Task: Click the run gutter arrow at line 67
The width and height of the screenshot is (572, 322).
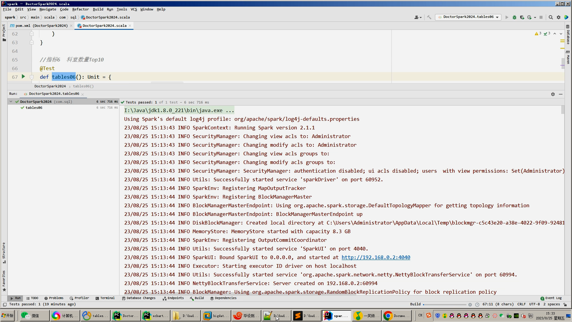Action: click(23, 77)
